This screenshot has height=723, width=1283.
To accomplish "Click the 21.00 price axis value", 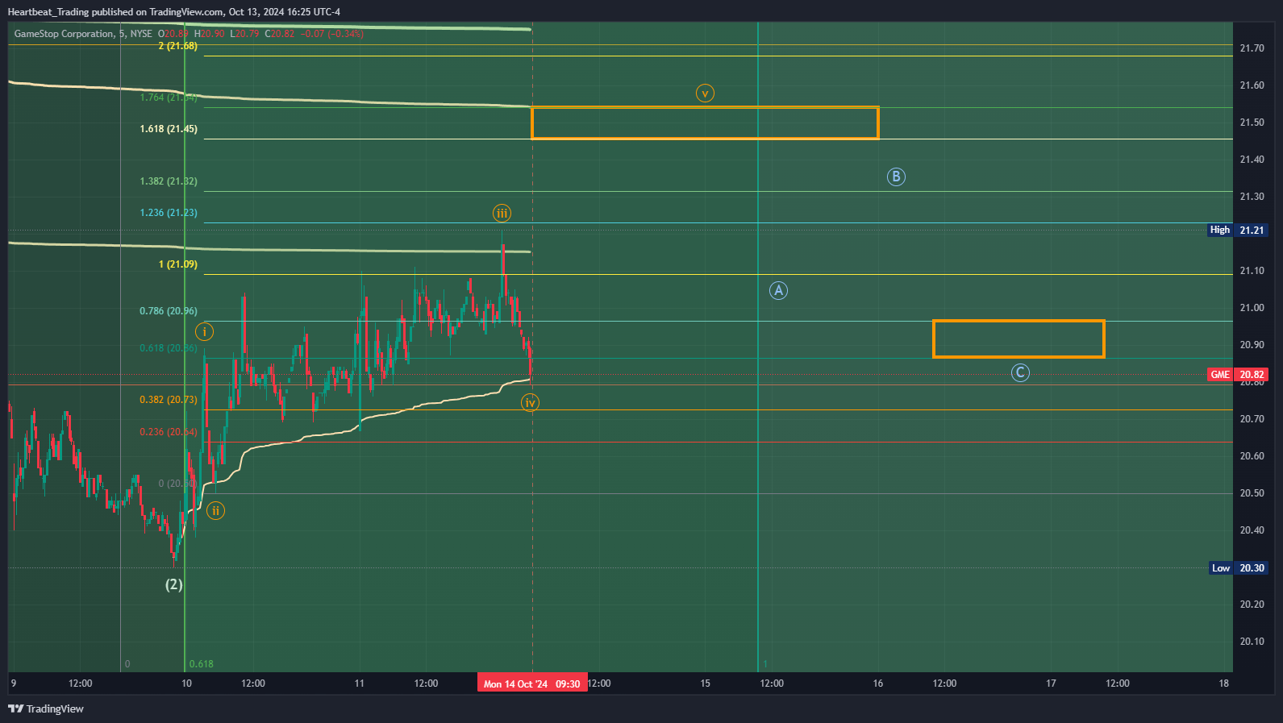I will point(1252,308).
